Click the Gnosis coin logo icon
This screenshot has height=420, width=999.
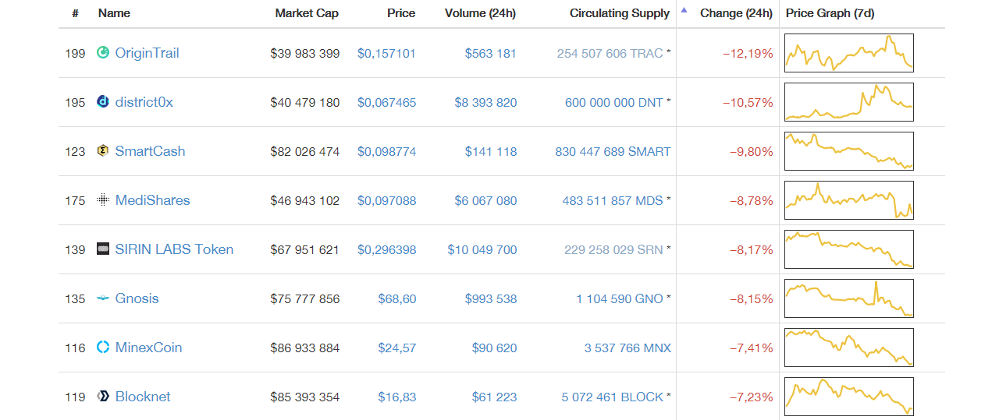pyautogui.click(x=102, y=298)
